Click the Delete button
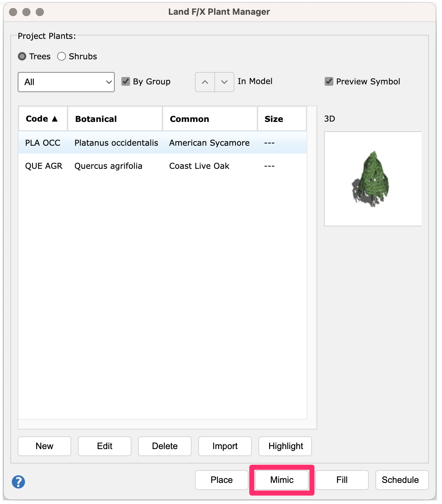Image resolution: width=442 pixels, height=504 pixels. 165,446
